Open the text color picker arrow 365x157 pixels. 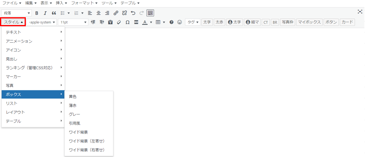[151, 22]
